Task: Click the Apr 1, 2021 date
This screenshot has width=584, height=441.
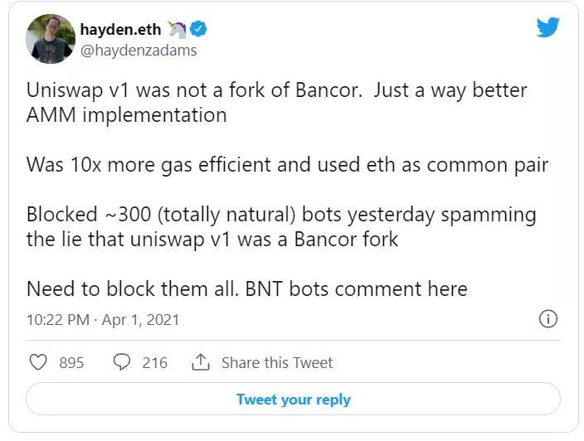Action: coord(140,320)
